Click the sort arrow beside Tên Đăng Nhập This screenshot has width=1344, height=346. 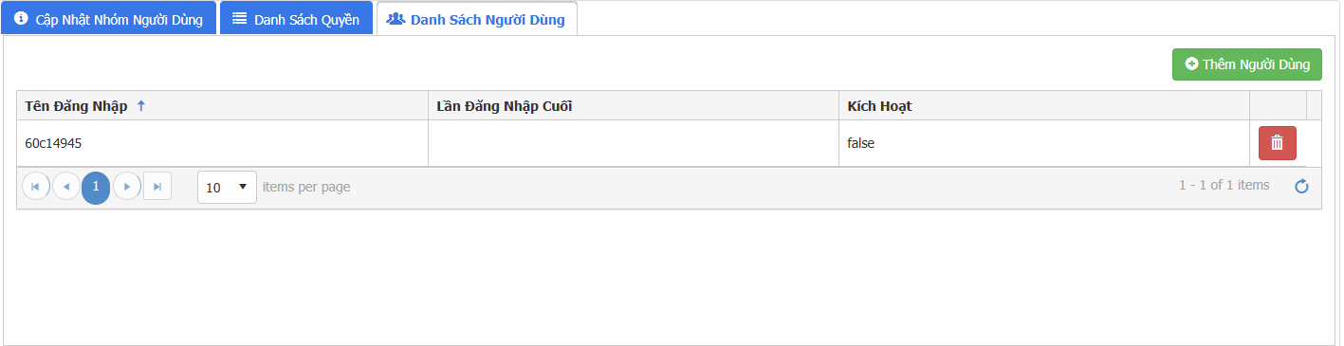141,106
